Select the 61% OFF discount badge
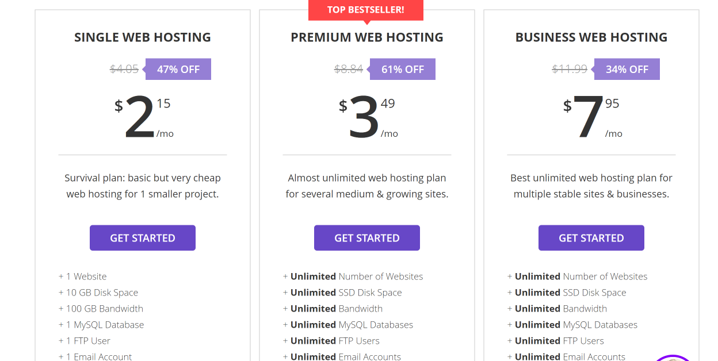This screenshot has width=718, height=361. tap(402, 69)
